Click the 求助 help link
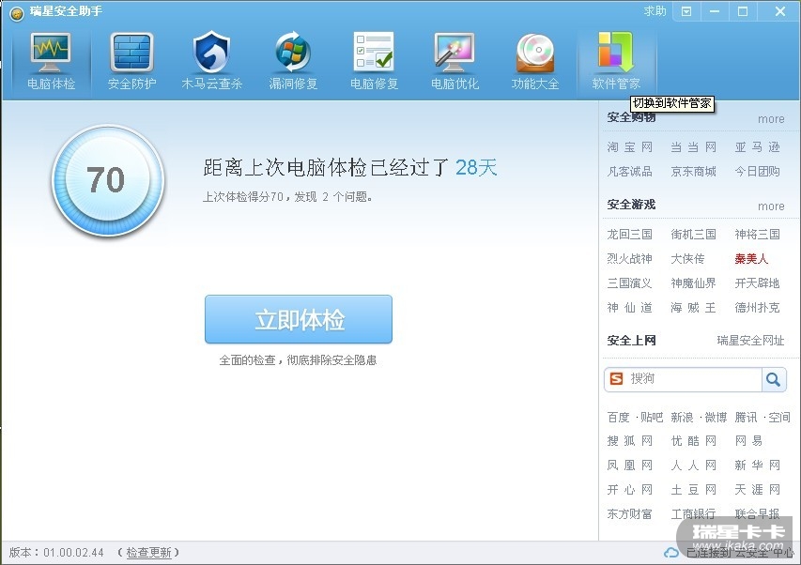 (x=655, y=10)
